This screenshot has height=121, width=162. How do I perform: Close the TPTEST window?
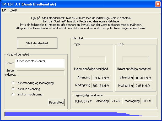(x=158, y=4)
